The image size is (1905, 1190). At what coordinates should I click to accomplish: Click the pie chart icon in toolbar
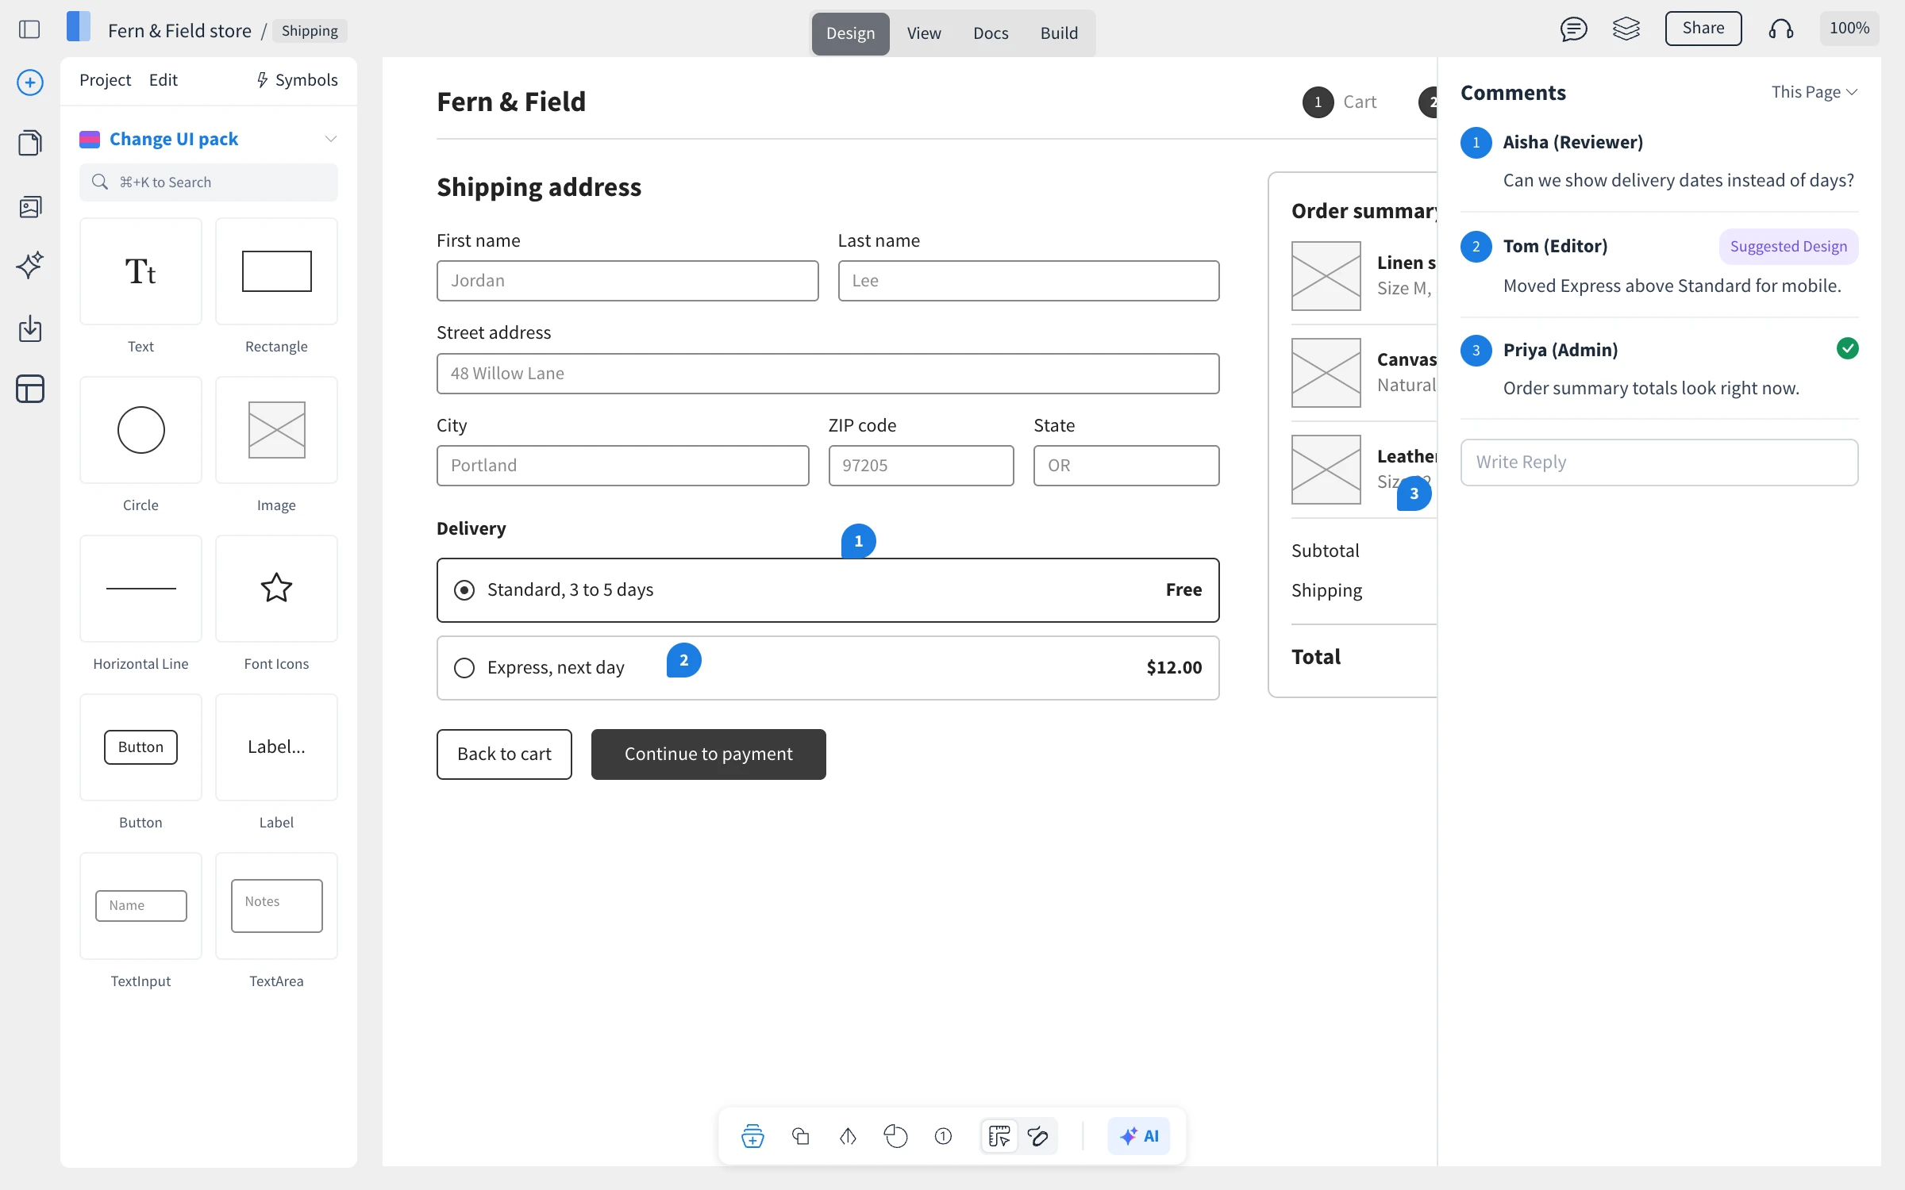point(895,1136)
